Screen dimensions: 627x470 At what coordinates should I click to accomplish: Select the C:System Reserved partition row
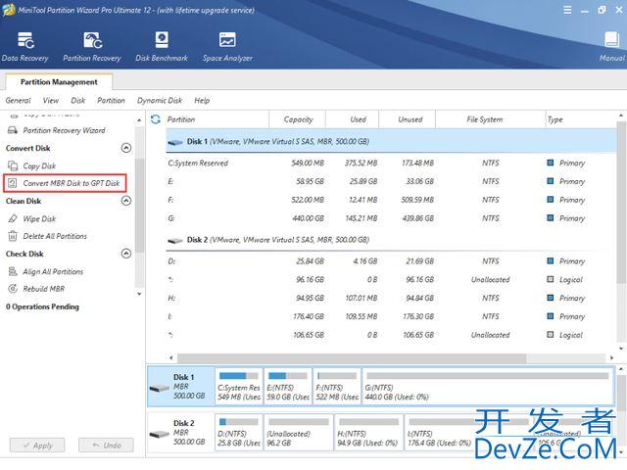(391, 163)
